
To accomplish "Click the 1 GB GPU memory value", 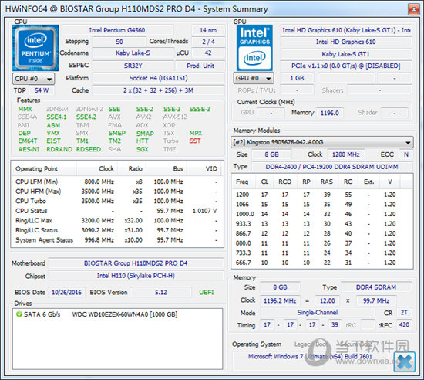I will click(x=297, y=78).
